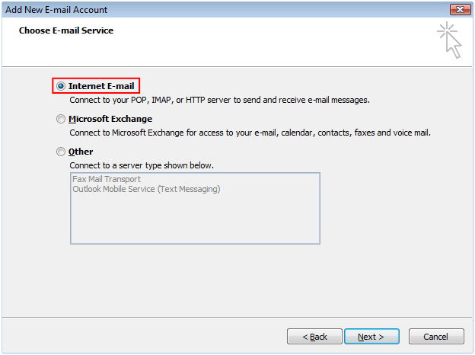The image size is (475, 355).
Task: Click the bold Internet E-mail label text
Action: coord(101,86)
